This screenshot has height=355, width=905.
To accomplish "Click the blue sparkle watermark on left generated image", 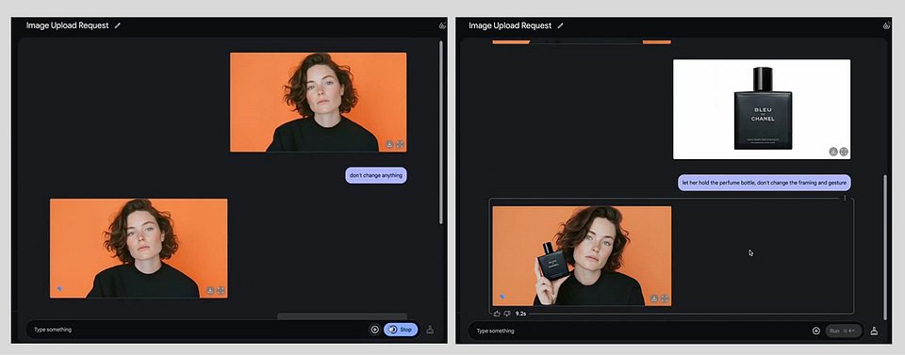I will [58, 289].
